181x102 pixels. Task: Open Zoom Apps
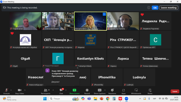pos(124,91)
